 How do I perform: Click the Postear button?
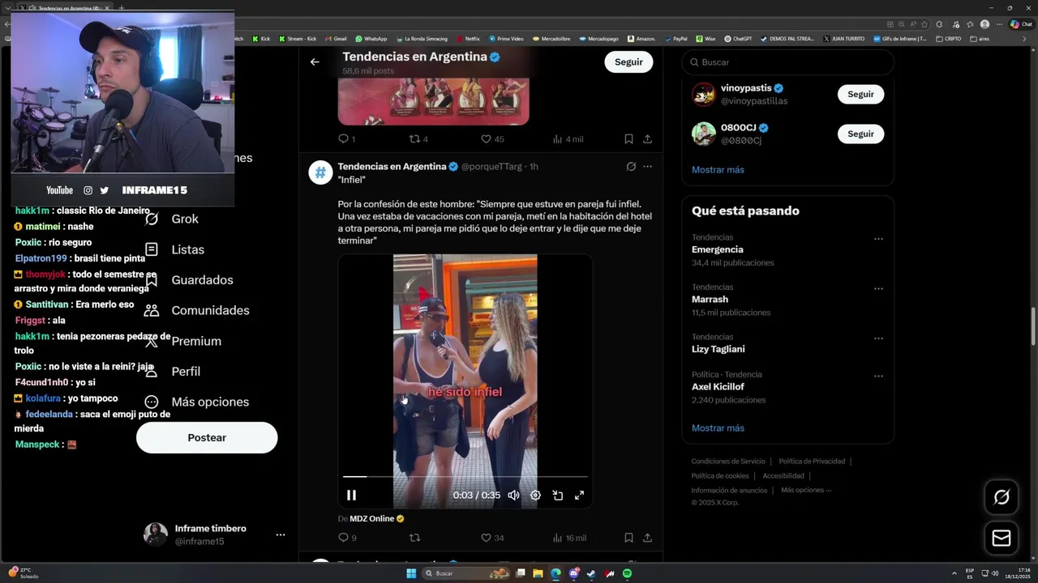click(207, 437)
